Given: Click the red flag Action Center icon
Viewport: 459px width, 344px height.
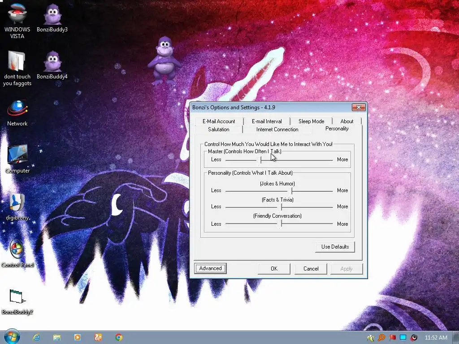Looking at the screenshot, I should pyautogui.click(x=392, y=338).
